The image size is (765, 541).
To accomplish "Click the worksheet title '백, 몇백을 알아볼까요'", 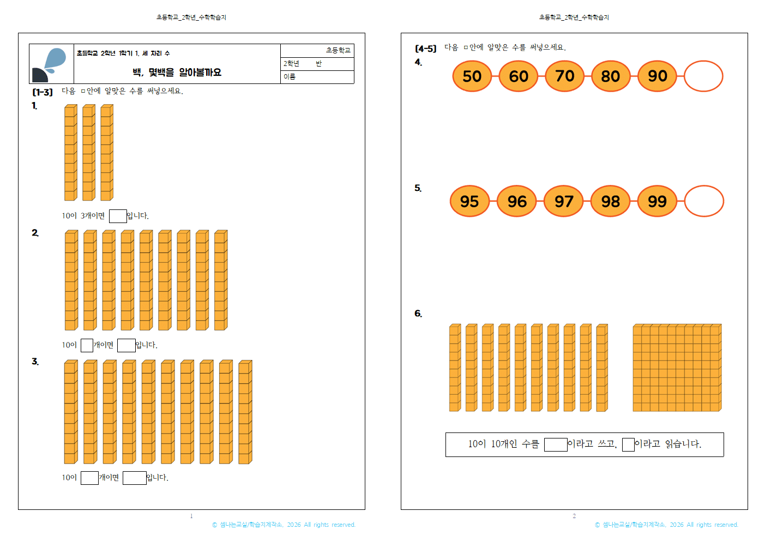I will 177,73.
